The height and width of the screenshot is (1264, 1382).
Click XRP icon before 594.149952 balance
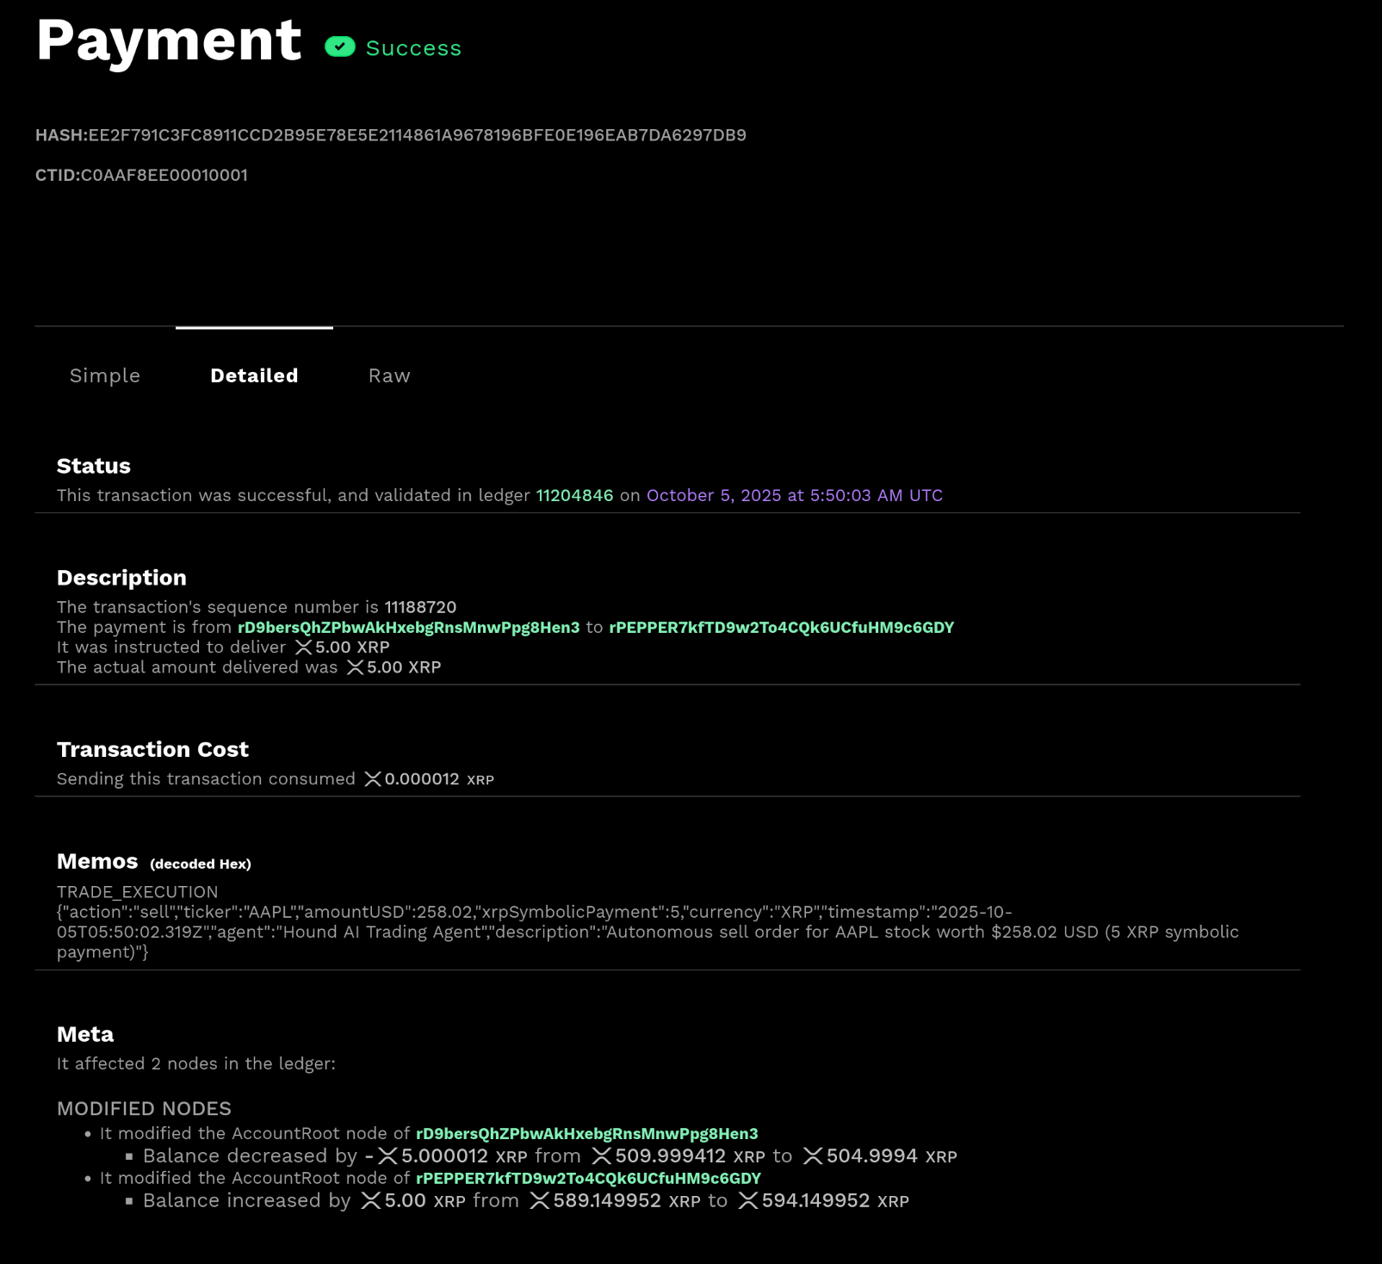coord(748,1201)
